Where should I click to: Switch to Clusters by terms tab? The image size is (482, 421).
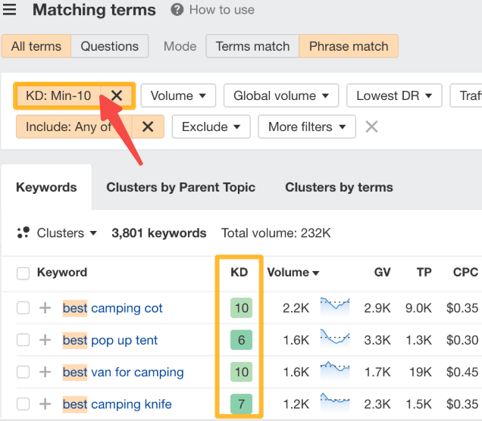(339, 187)
